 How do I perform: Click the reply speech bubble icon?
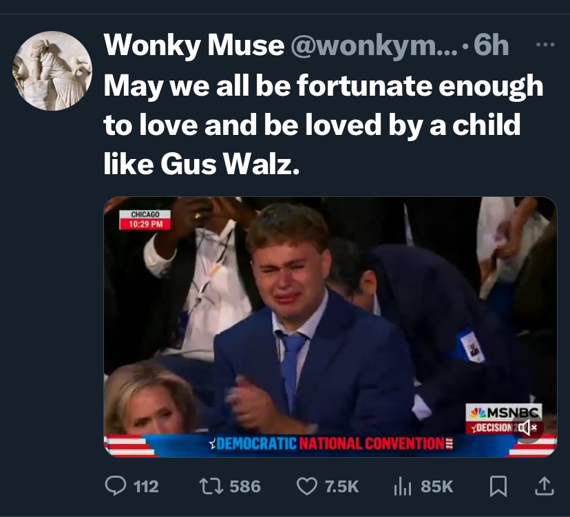[x=115, y=486]
